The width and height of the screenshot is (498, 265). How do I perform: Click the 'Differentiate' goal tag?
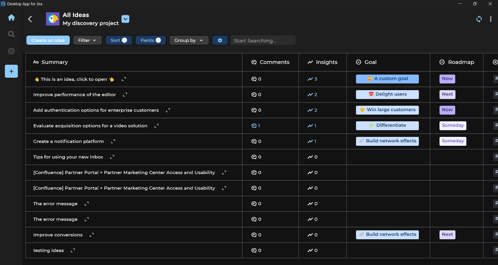pyautogui.click(x=388, y=125)
